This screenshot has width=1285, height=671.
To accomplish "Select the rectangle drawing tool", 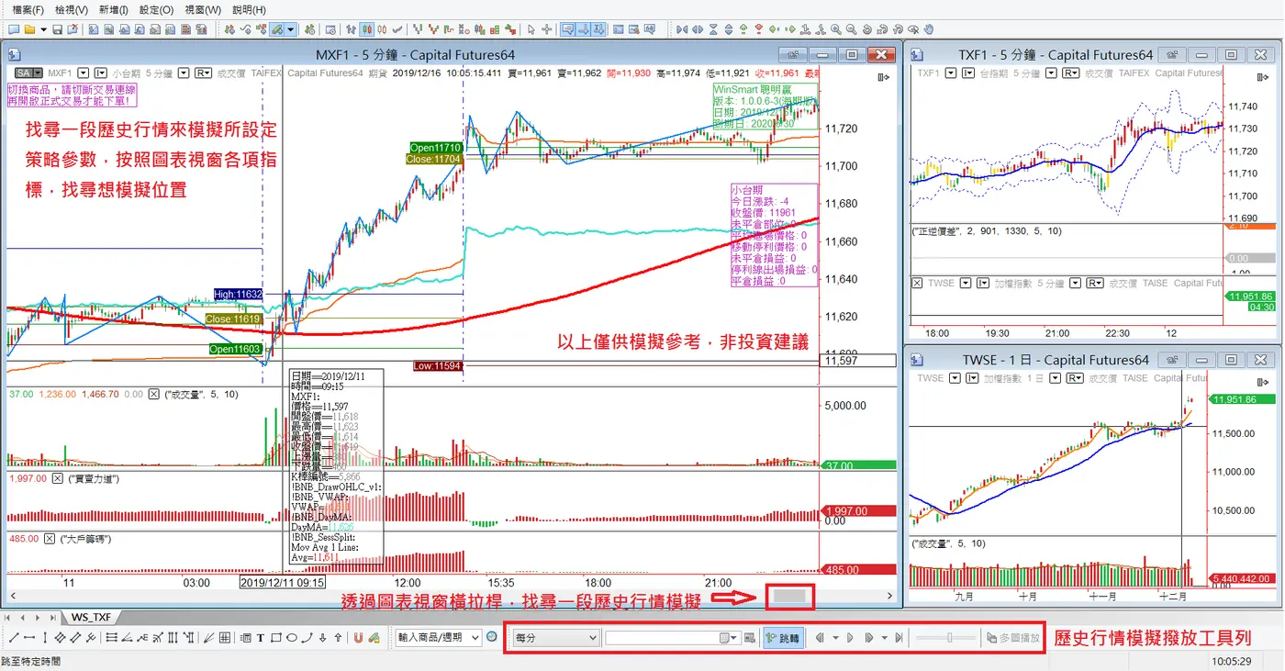I will (x=276, y=637).
